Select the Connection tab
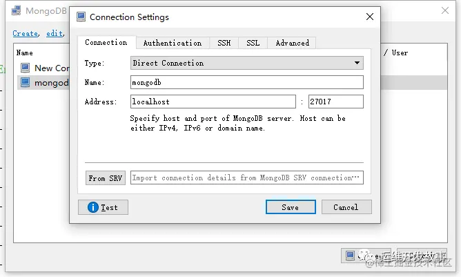Image resolution: width=461 pixels, height=277 pixels. (106, 42)
